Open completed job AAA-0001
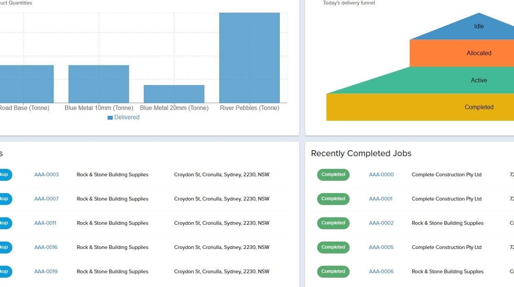Viewport: 514px width, 287px height. click(x=380, y=199)
